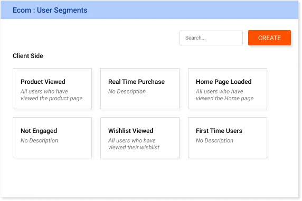Click 'No Description' under Not Engaged
This screenshot has height=201, width=302.
click(39, 140)
